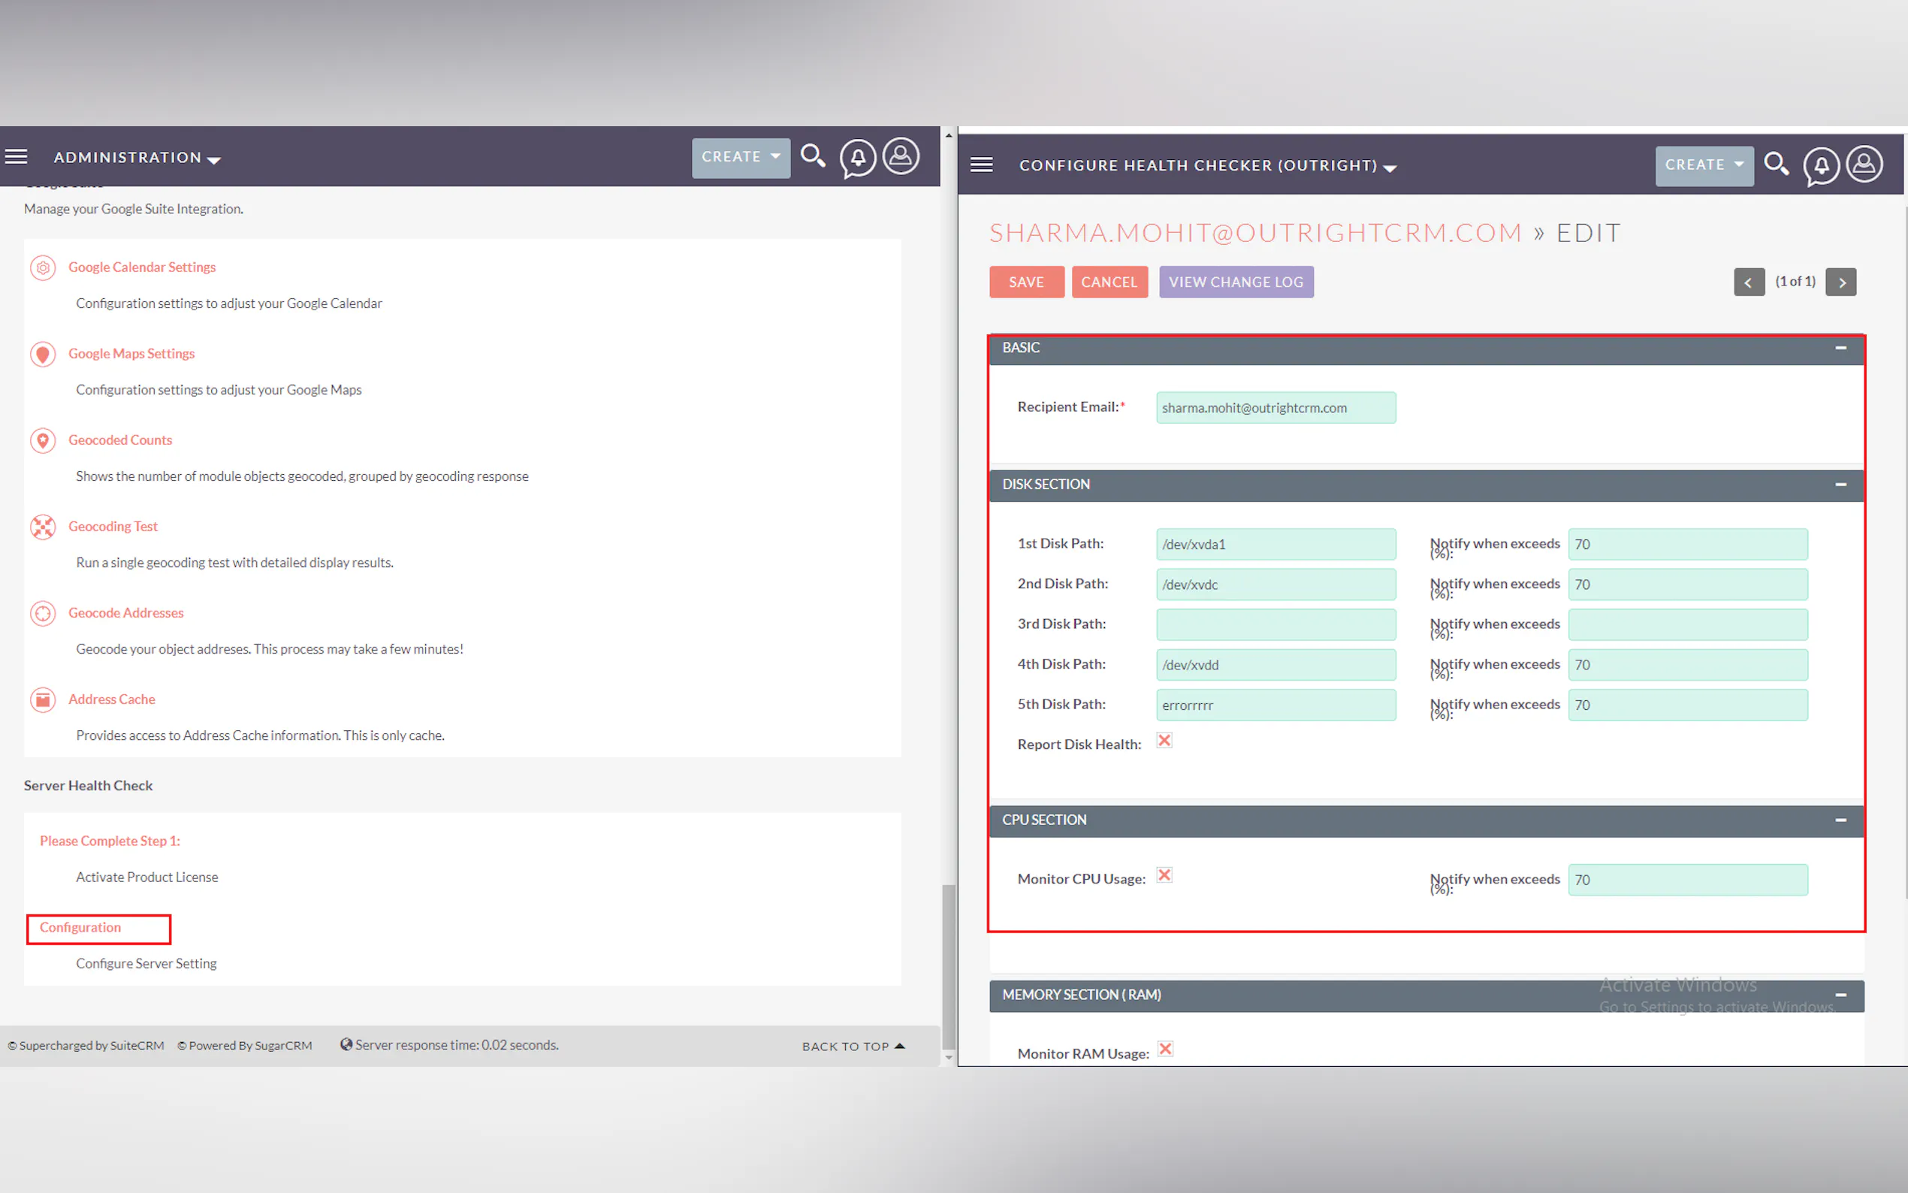Viewport: 1908px width, 1193px height.
Task: Click search icon in Health Checker header
Action: click(x=1776, y=164)
